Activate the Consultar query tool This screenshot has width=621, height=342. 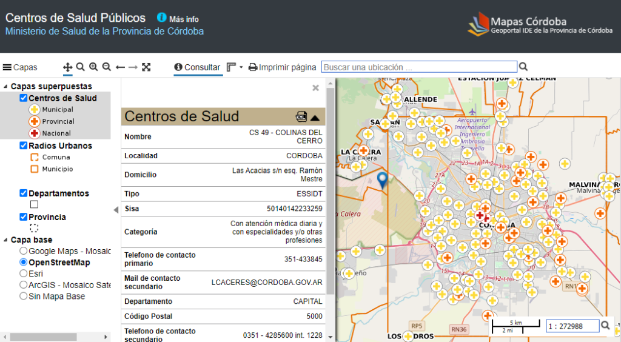click(197, 67)
